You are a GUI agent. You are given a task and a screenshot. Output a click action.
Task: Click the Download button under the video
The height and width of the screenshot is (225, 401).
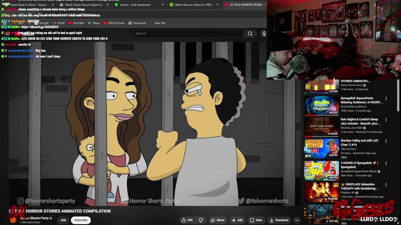[279, 220]
